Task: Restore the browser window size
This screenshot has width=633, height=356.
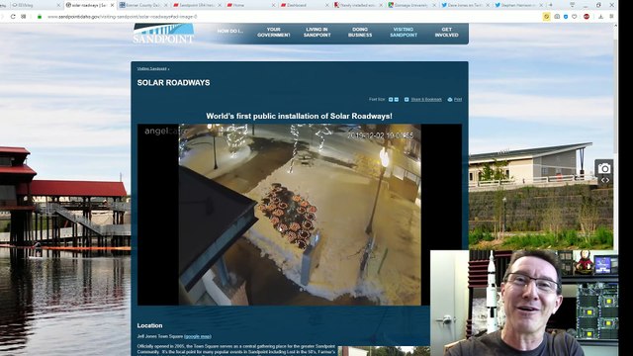Action: click(598, 5)
